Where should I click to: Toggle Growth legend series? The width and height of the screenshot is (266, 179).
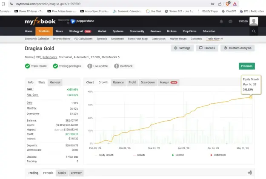click(139, 155)
